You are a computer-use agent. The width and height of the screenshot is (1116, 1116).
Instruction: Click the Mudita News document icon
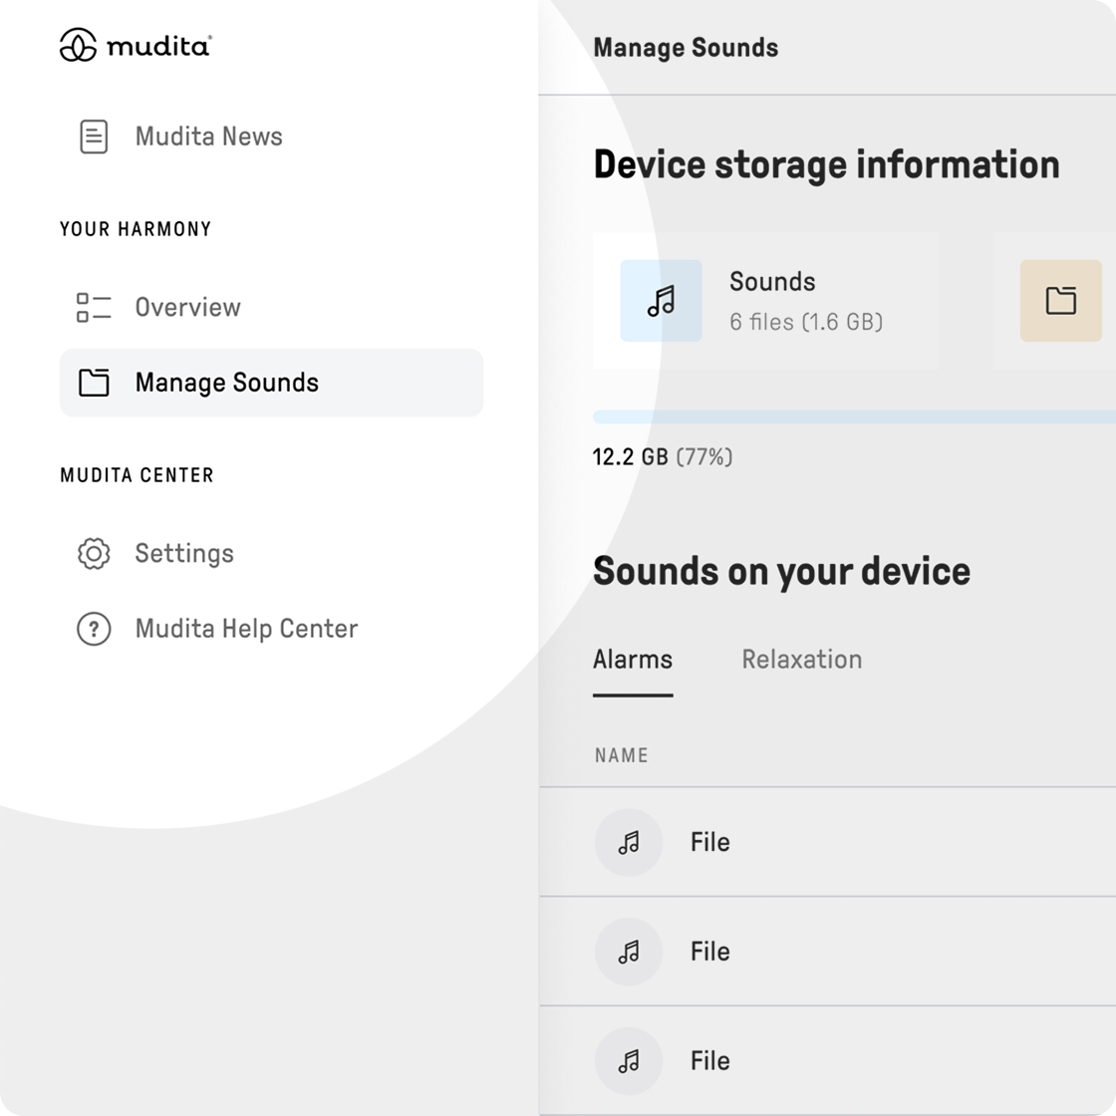pyautogui.click(x=94, y=137)
